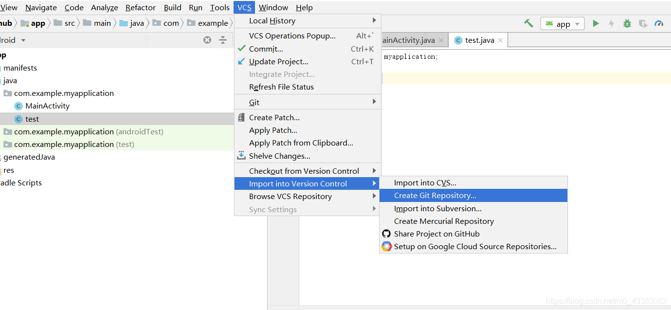Open the Android project view dropdown

click(x=13, y=40)
